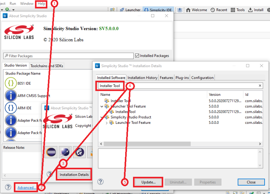Click version 5.0.0.202007271129 of first Installer Tool
Image resolution: width=270 pixels, height=194 pixels.
click(225, 101)
